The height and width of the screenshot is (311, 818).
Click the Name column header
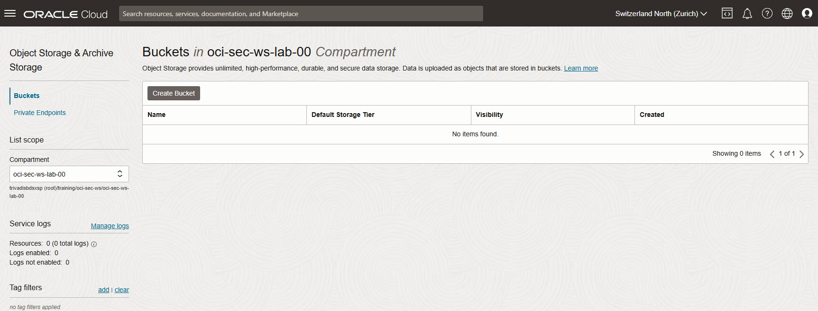click(x=224, y=115)
